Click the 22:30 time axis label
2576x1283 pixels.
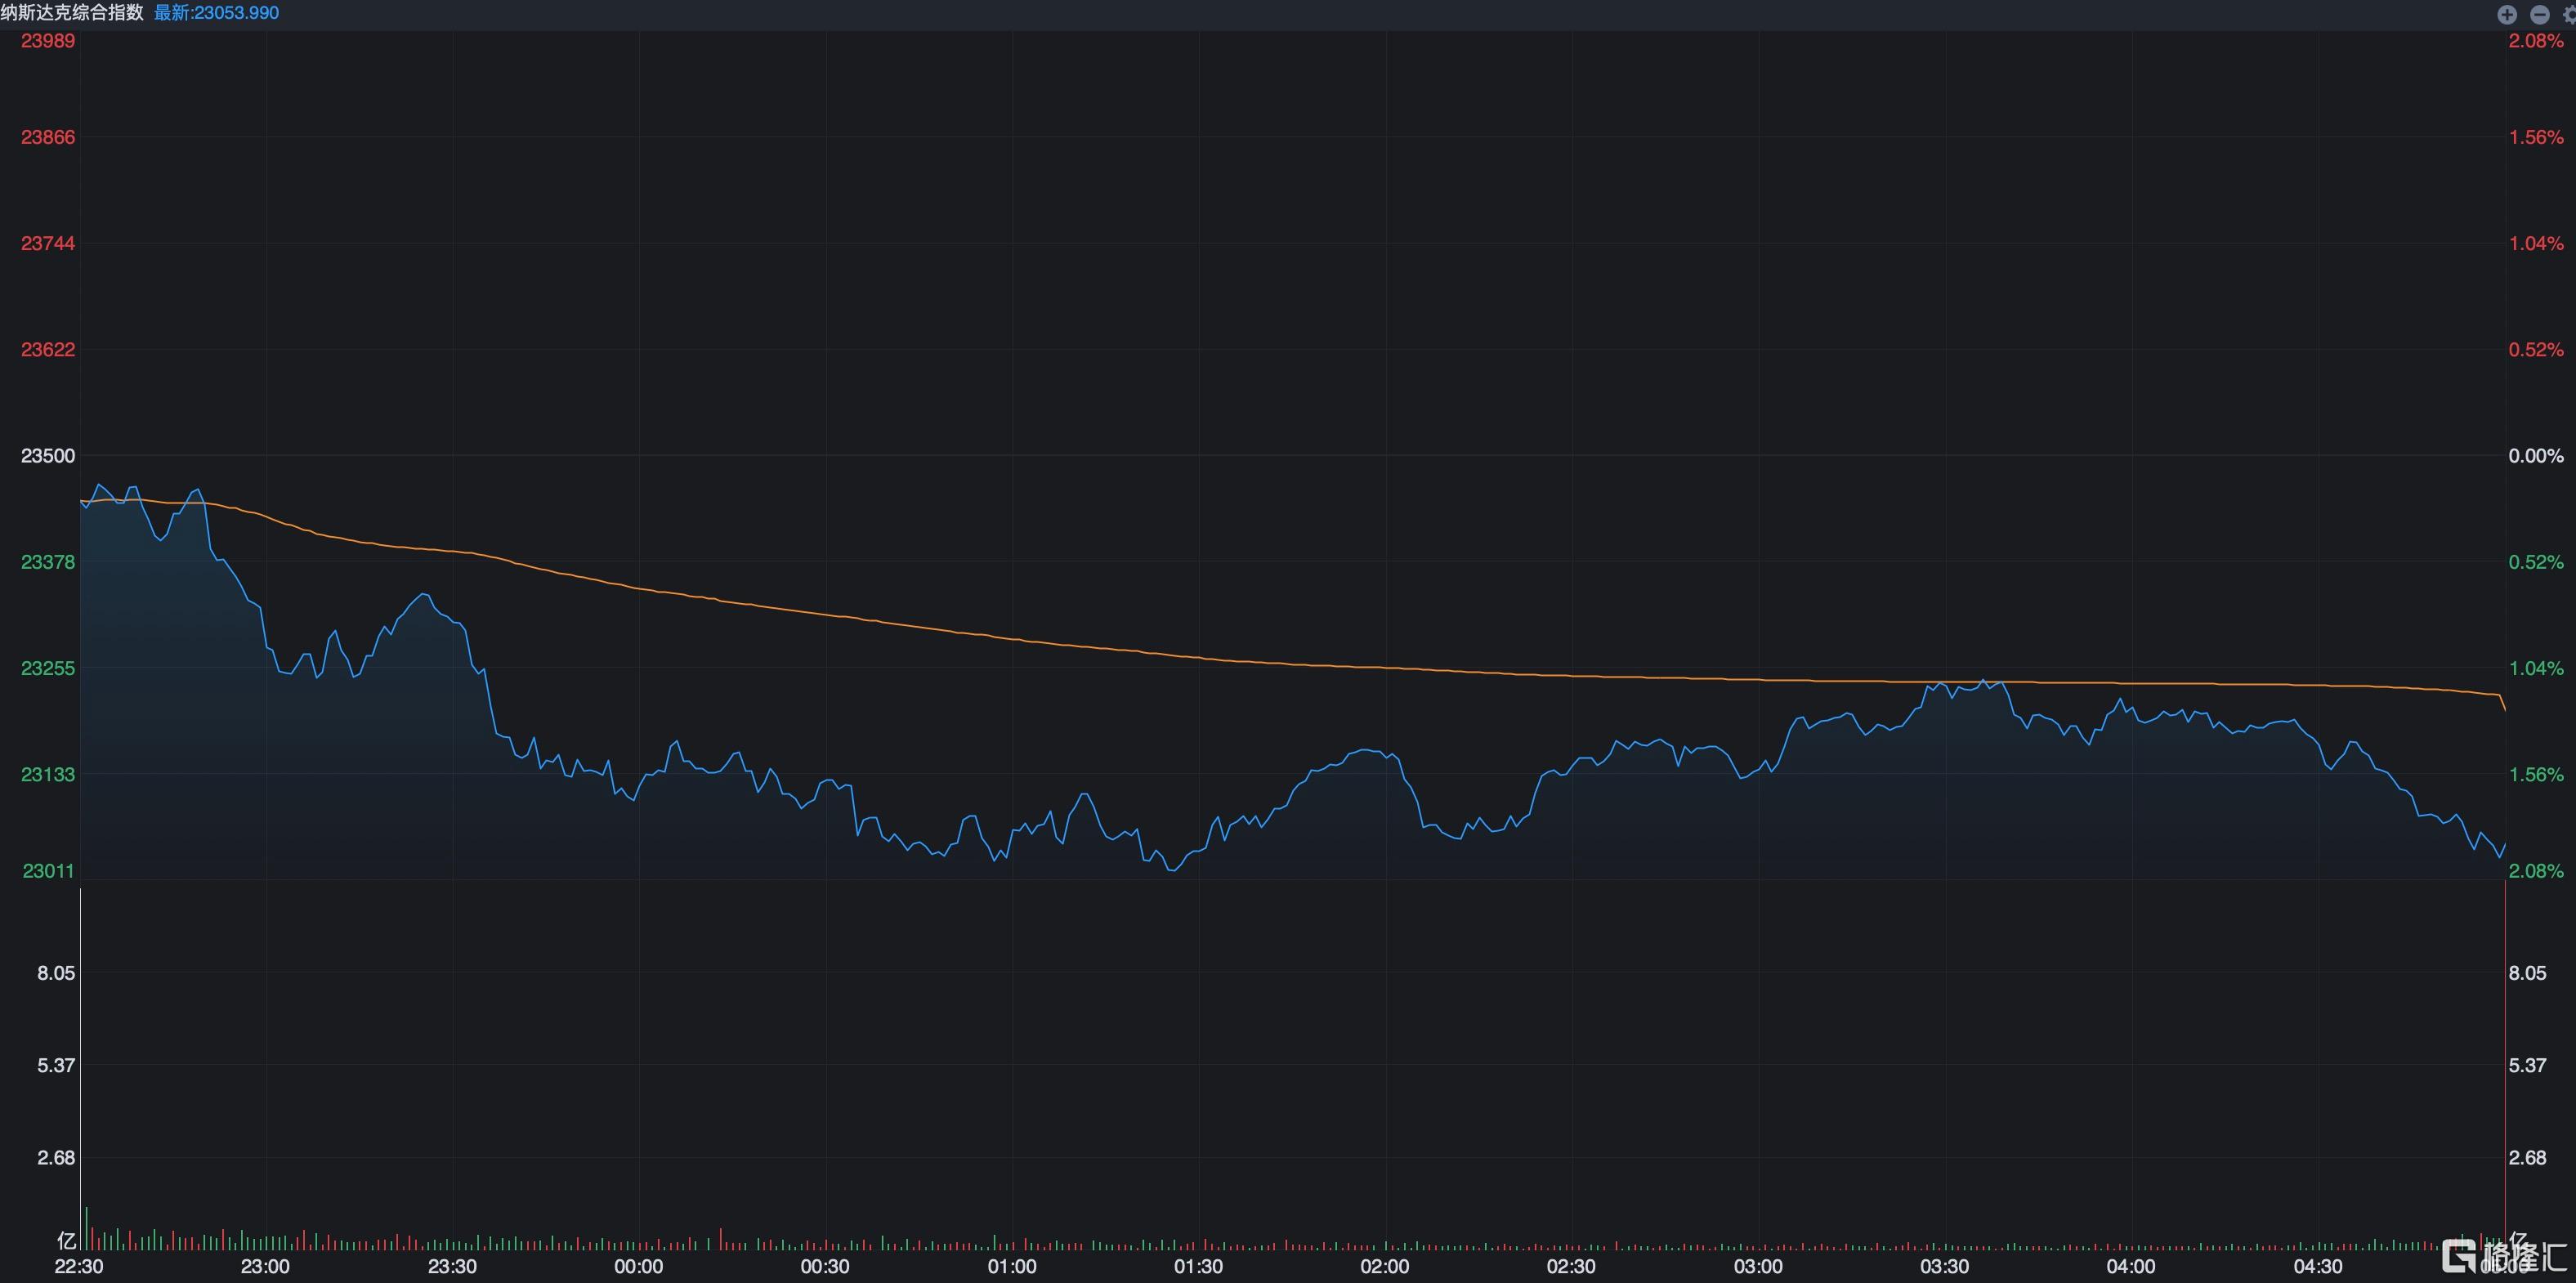79,1267
